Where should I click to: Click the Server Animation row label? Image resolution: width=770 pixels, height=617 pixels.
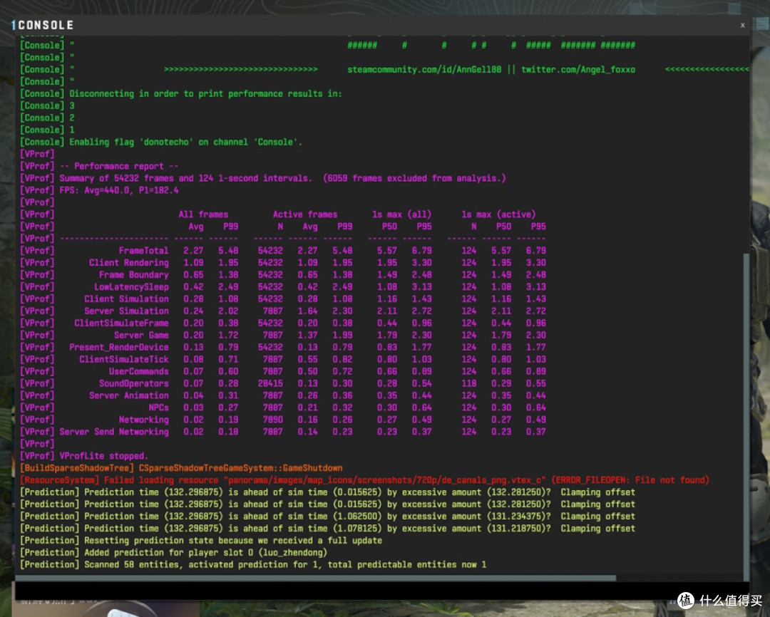point(128,395)
